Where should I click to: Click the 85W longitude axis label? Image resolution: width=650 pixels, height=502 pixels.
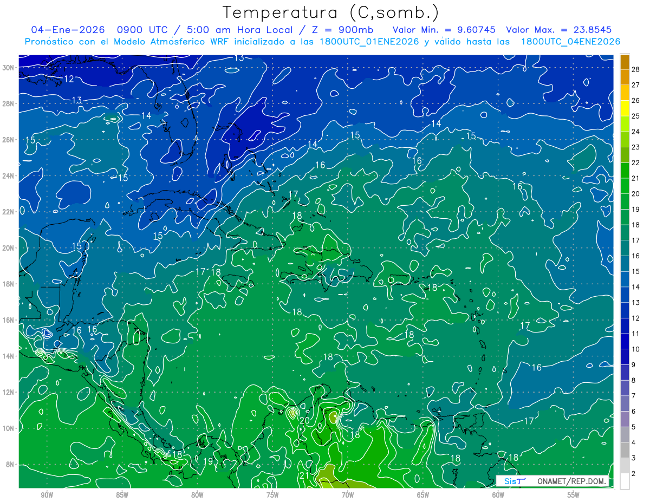point(122,496)
